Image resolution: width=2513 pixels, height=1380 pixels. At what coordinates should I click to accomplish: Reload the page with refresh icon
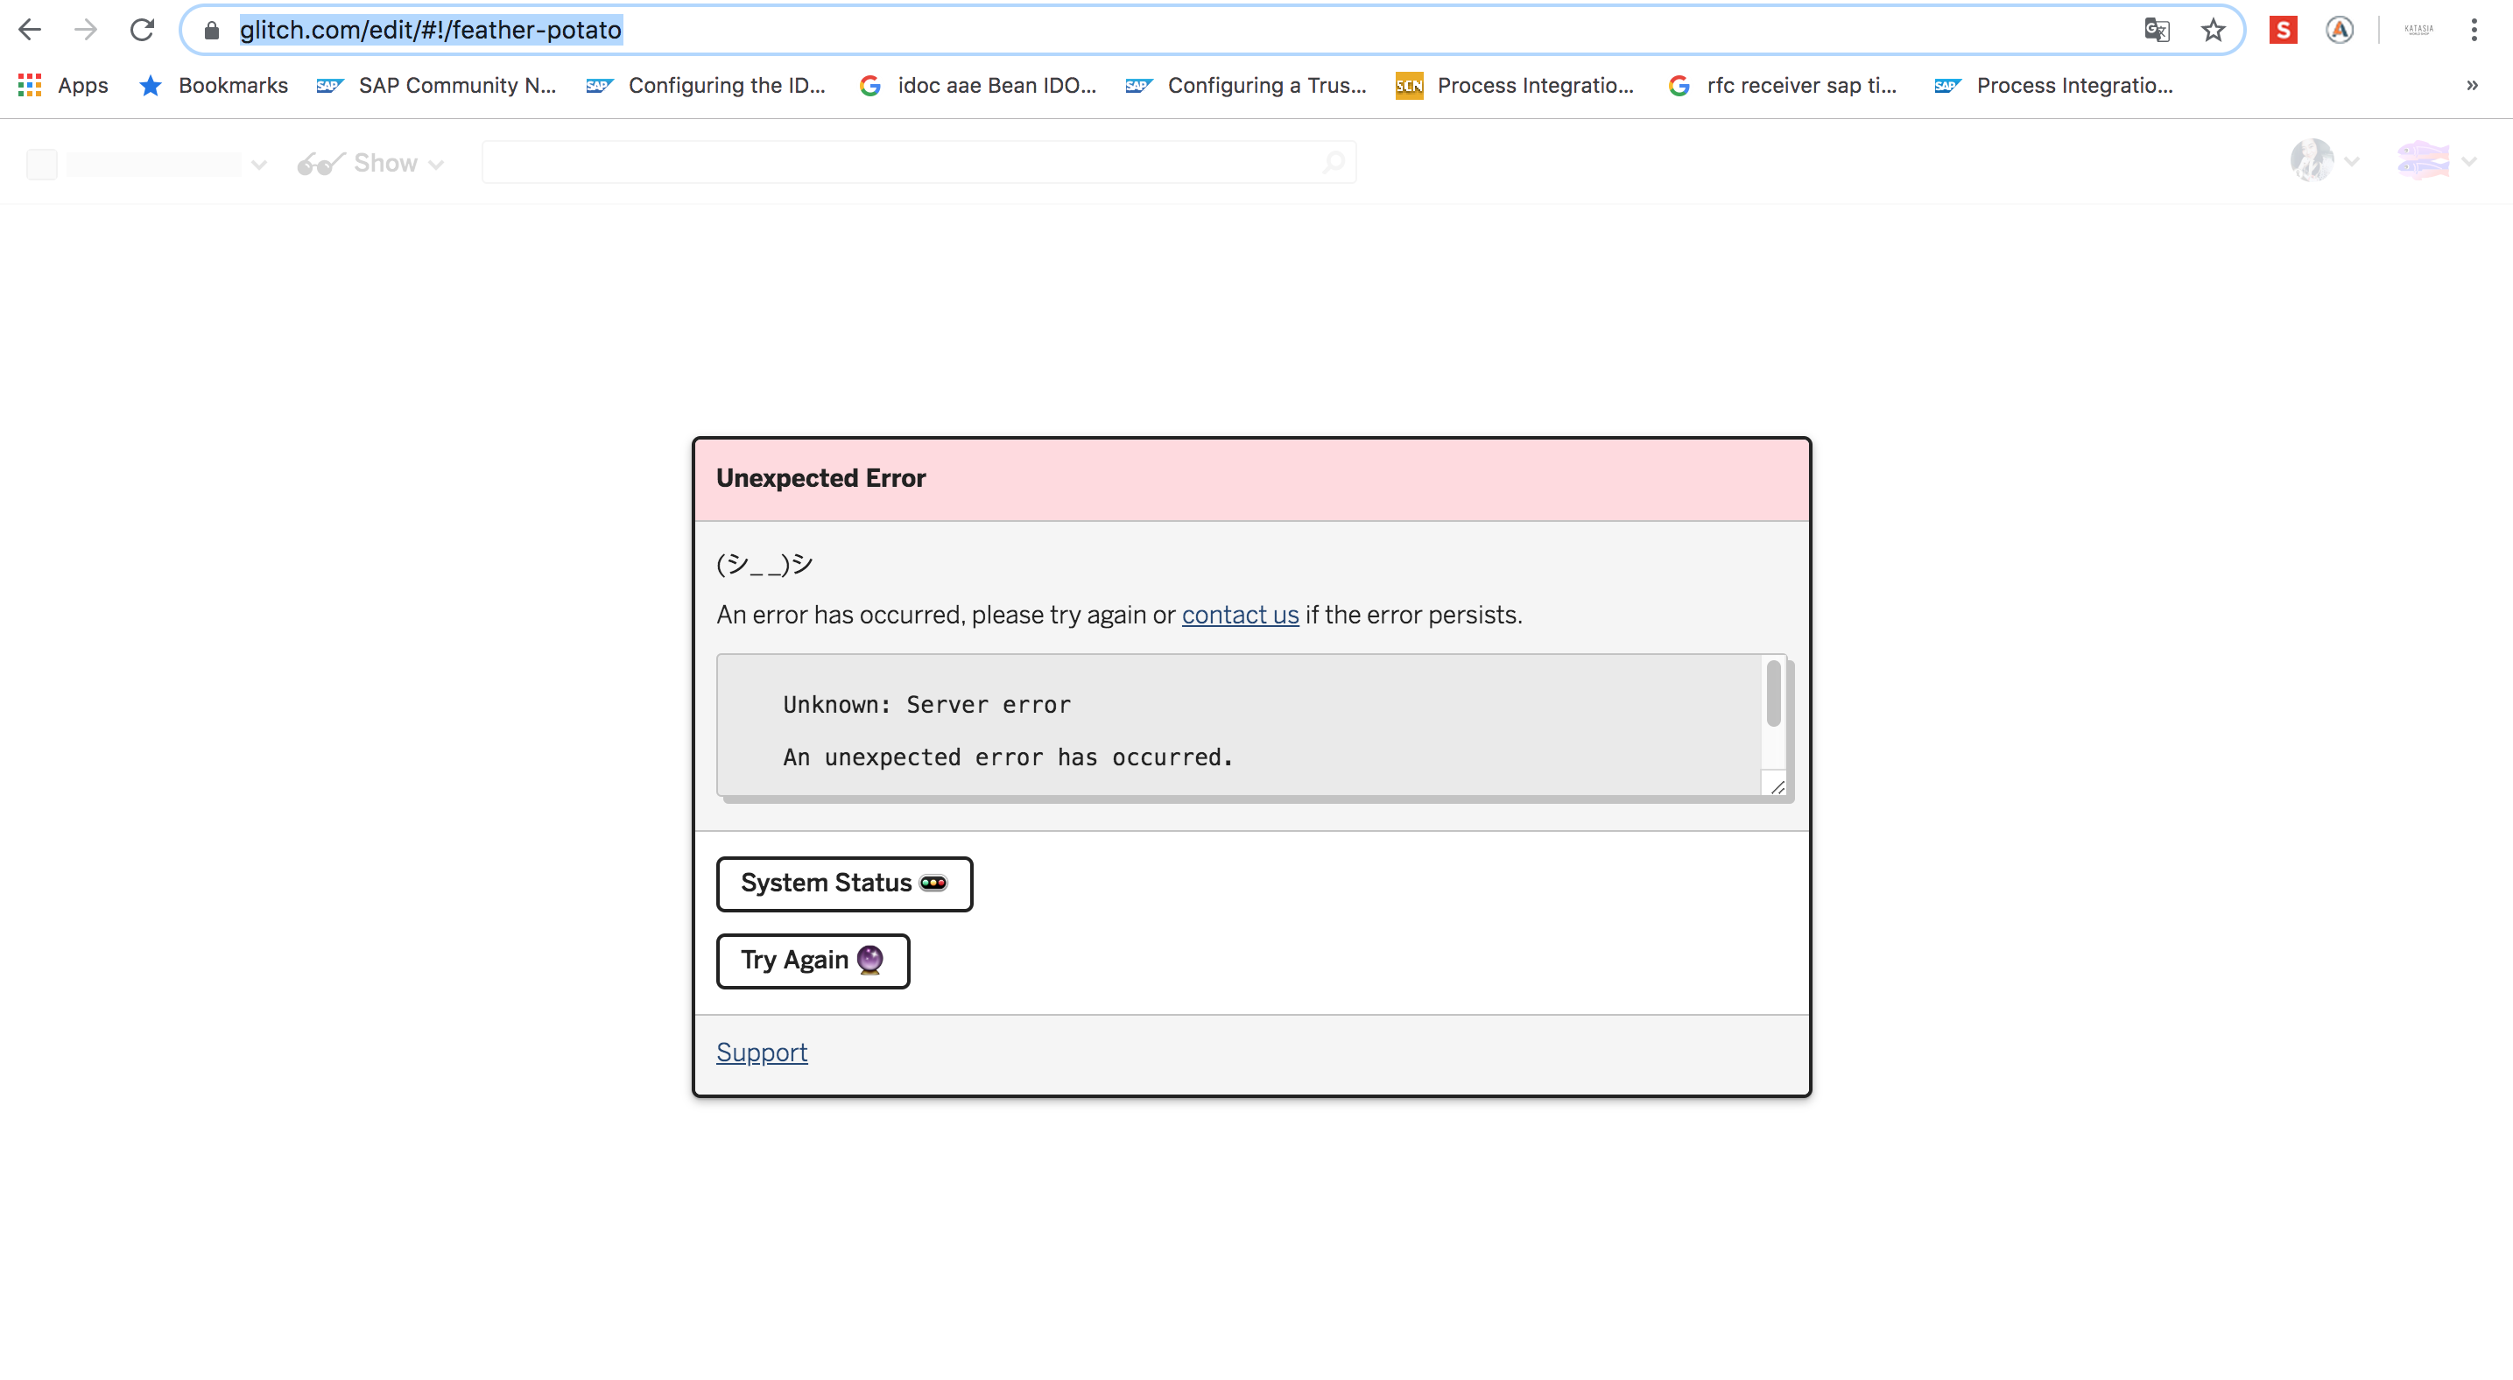pyautogui.click(x=143, y=29)
